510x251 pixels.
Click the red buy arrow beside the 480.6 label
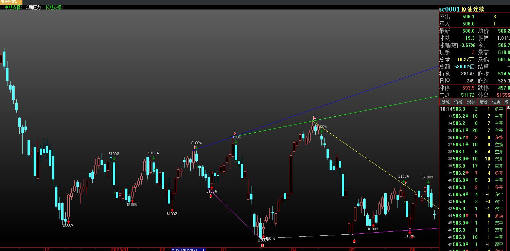click(263, 237)
